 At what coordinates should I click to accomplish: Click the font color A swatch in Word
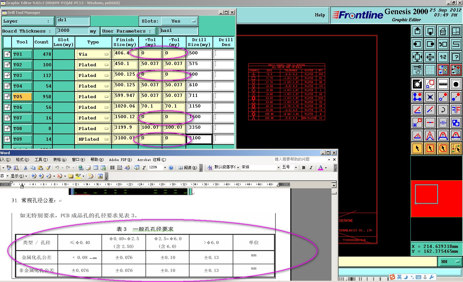(321, 168)
